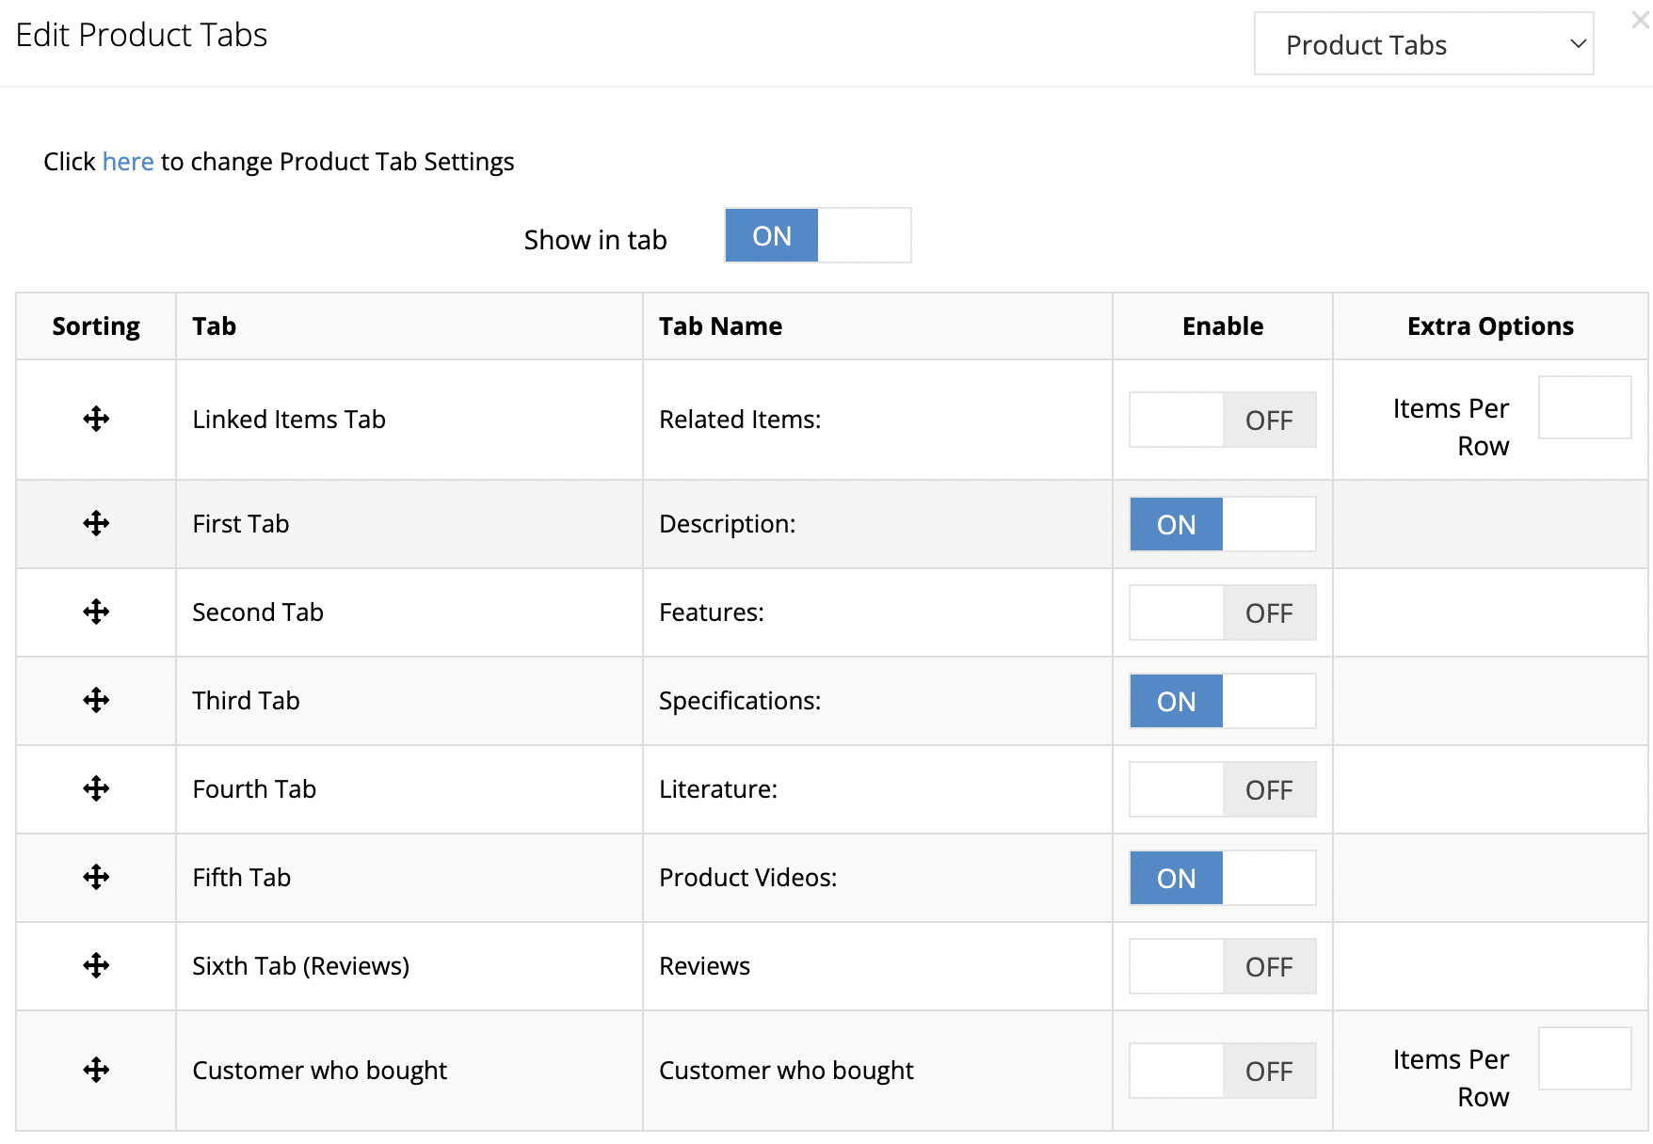Disable the Description tab toggle
Viewport: 1653px width, 1144px height.
coord(1222,524)
